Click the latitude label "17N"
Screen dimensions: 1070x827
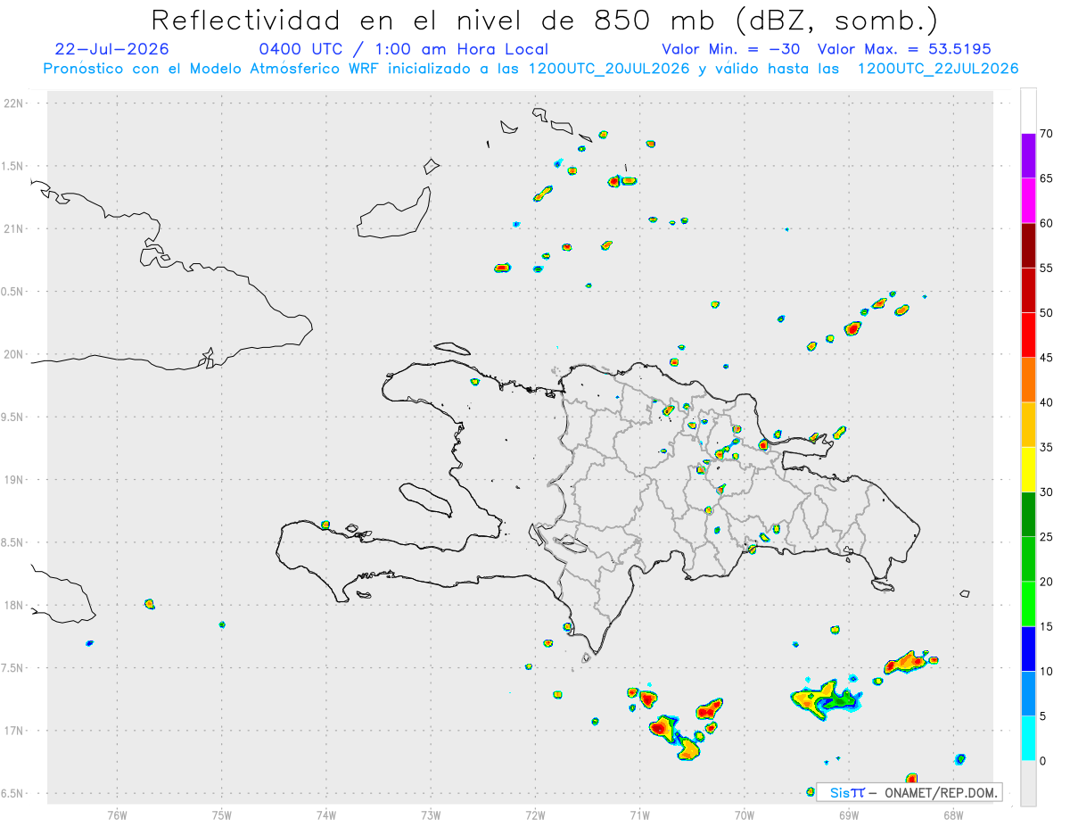pos(15,731)
